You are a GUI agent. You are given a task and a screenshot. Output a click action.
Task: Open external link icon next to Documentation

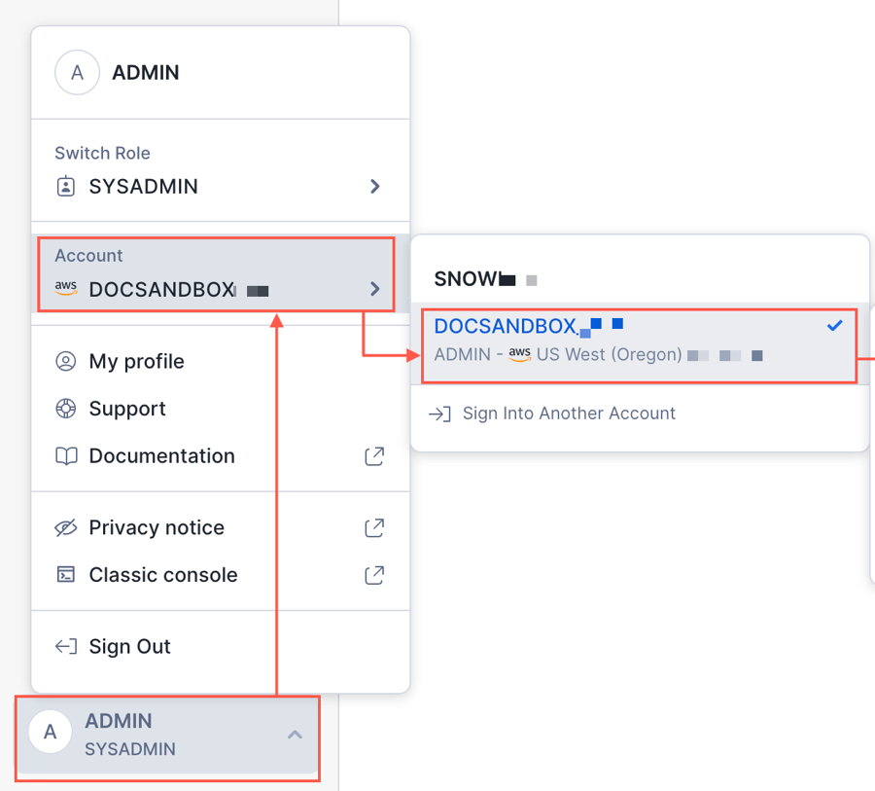[374, 456]
